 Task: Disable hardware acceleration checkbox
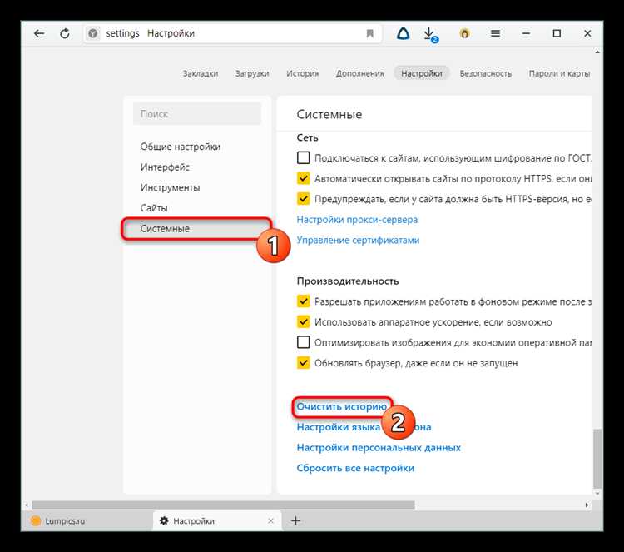click(x=303, y=321)
